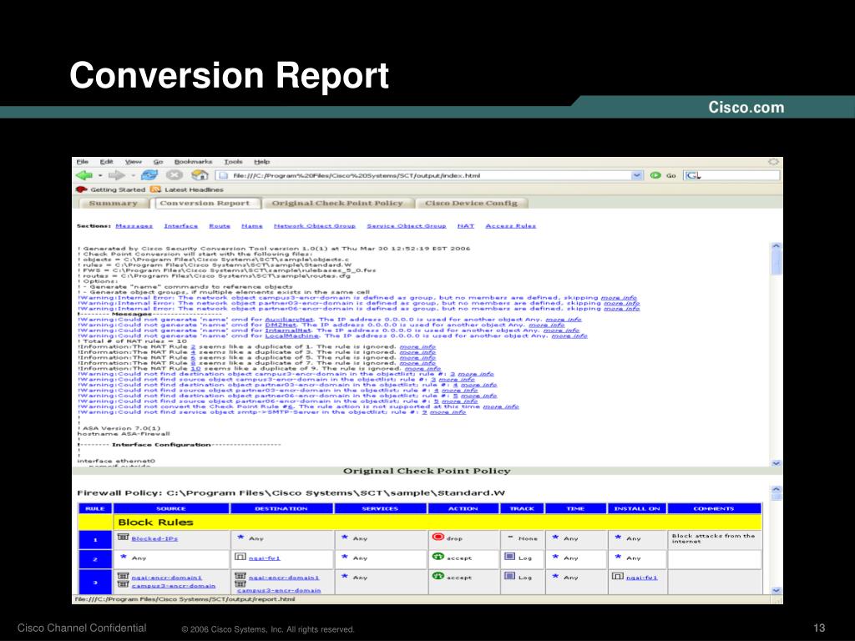Go to the Home page via house icon
855x641 pixels.
pyautogui.click(x=200, y=175)
